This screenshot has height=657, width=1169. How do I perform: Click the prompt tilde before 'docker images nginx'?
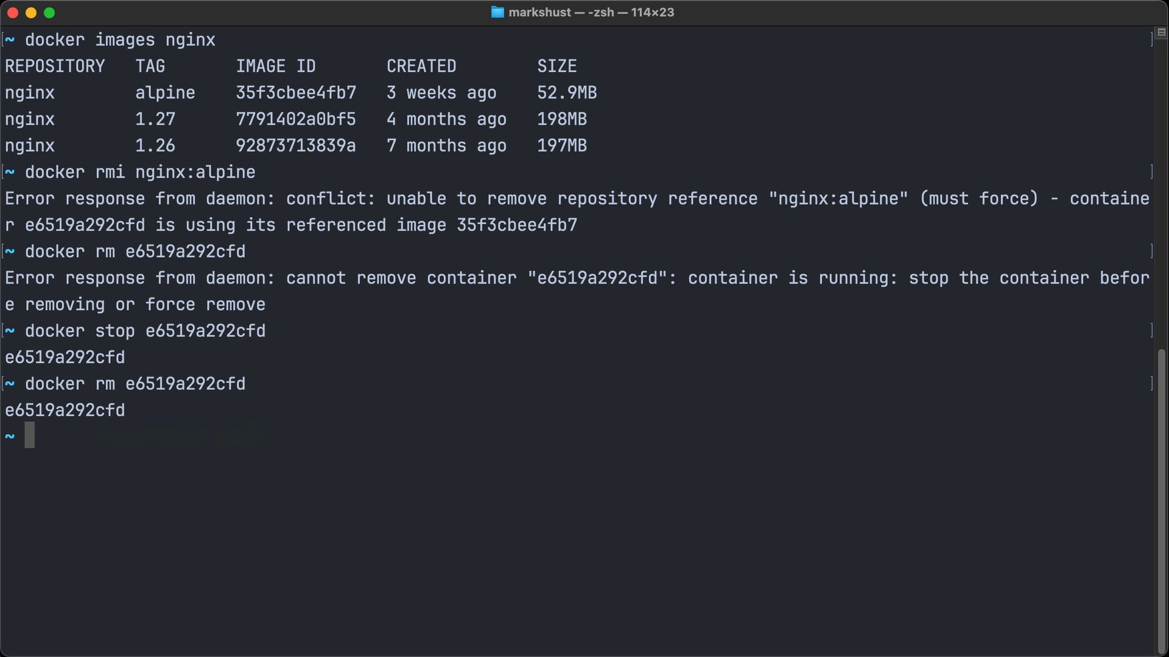point(10,40)
